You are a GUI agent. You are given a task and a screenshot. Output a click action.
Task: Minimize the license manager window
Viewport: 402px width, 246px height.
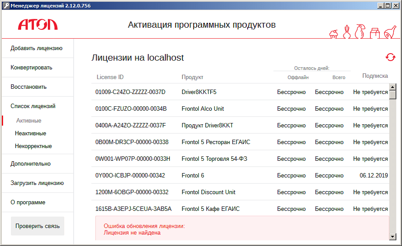pos(381,6)
